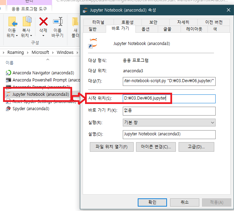Viewport: 234px width, 211px height.
Task: Click the red Delete (삭제) icon
Action: click(x=44, y=21)
